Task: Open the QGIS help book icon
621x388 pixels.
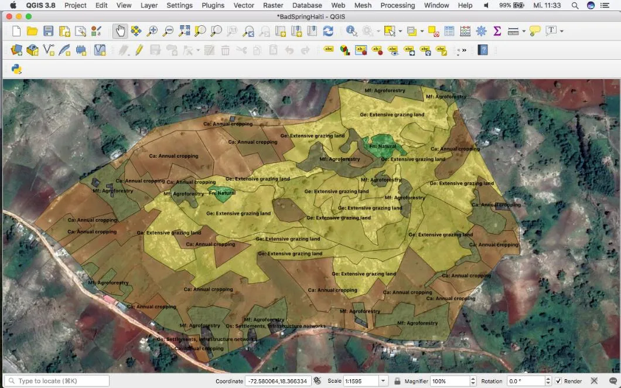Action: coord(483,50)
